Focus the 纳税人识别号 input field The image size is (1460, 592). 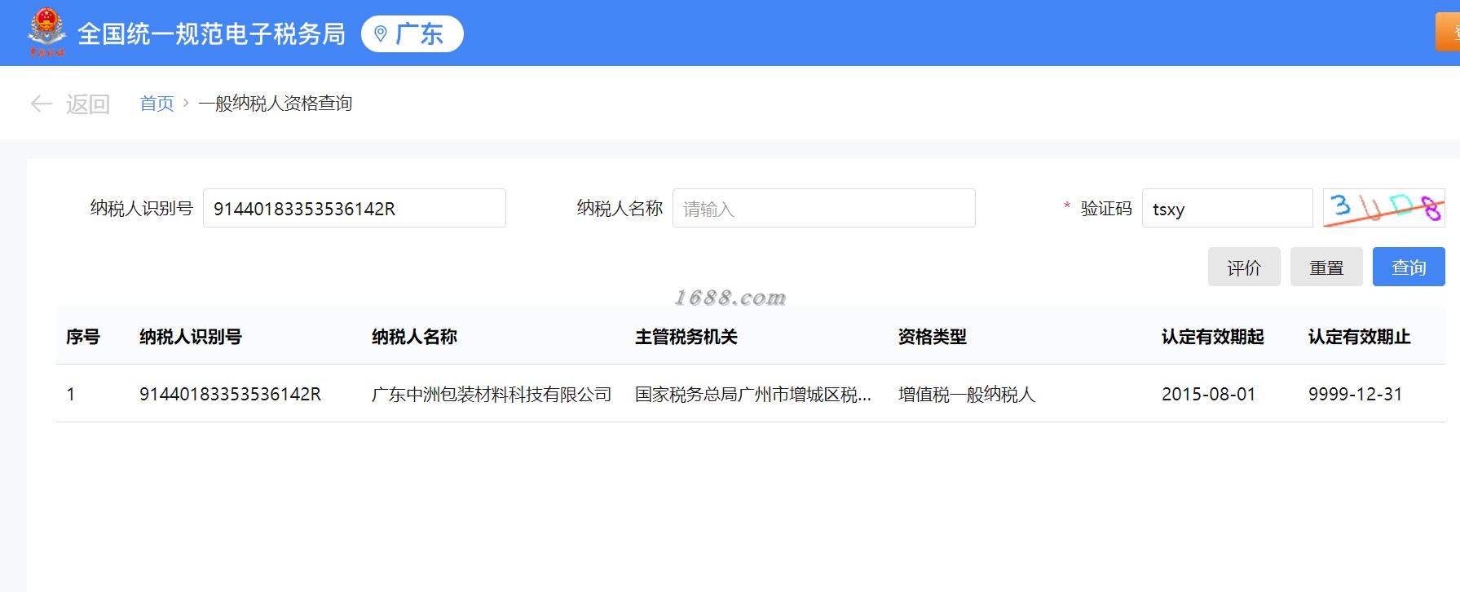click(x=355, y=208)
